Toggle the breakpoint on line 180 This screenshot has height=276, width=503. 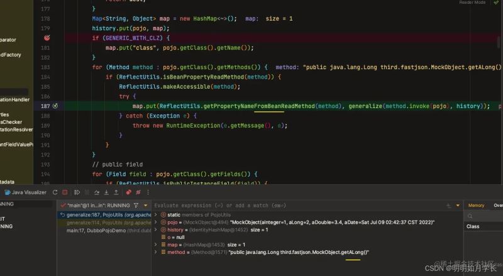47,38
